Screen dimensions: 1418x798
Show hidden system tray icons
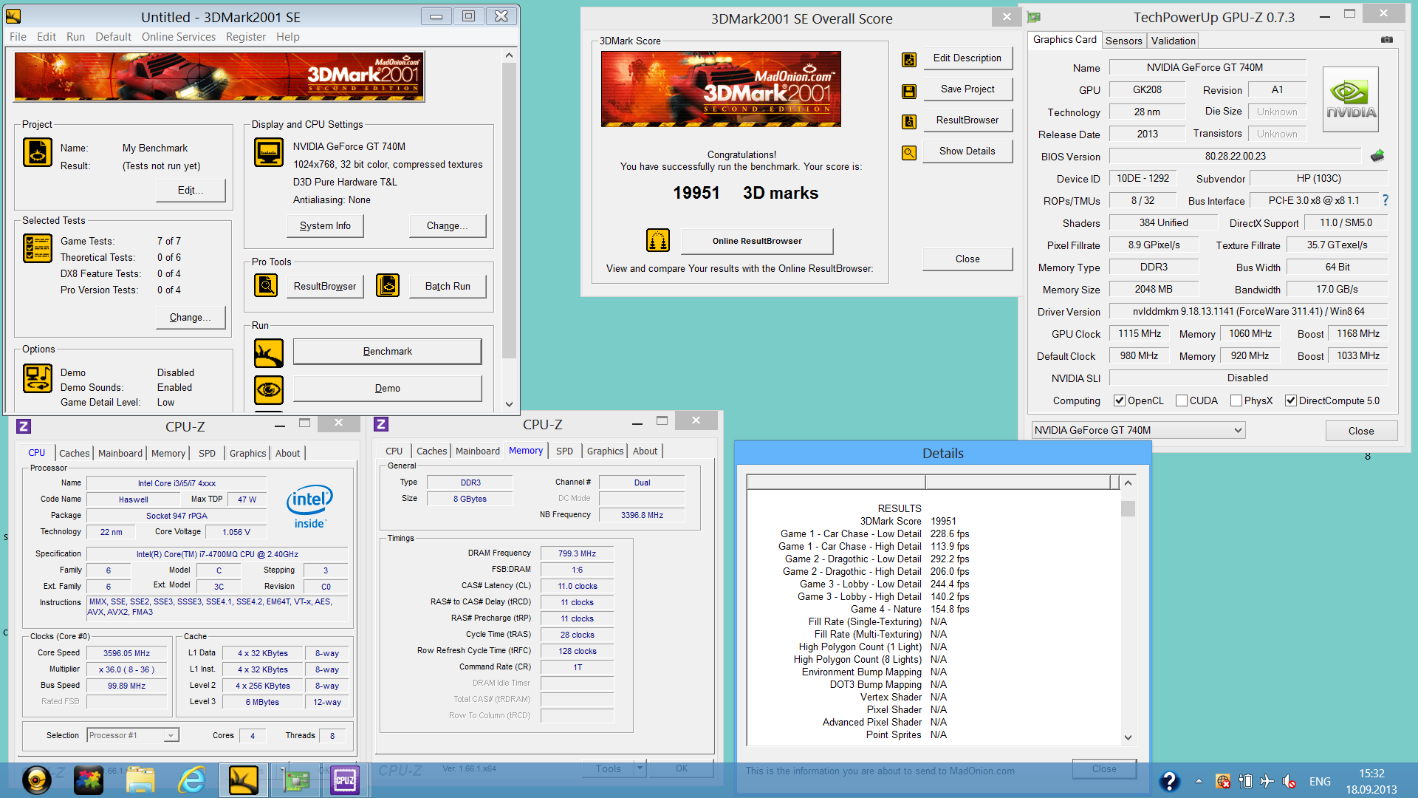[1199, 781]
